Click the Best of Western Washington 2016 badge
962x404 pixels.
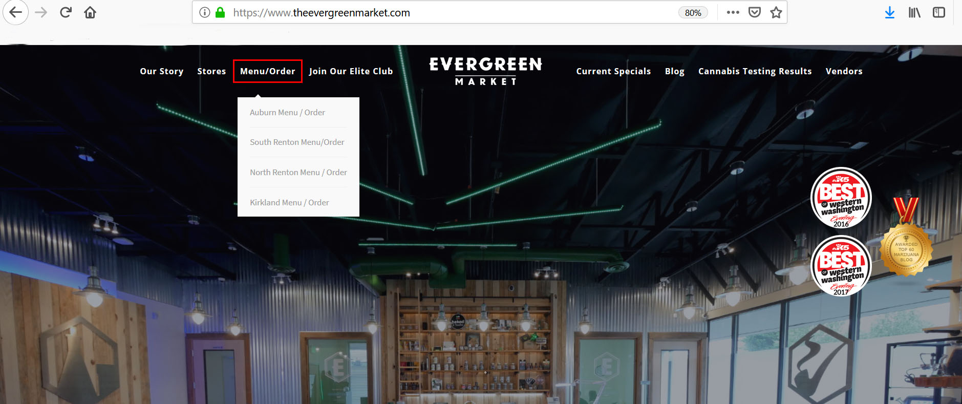[841, 198]
